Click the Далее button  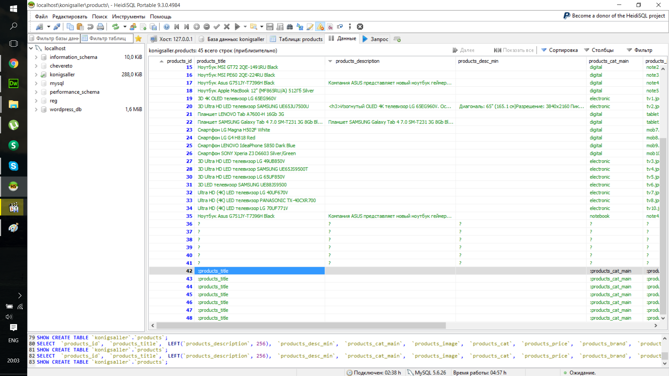tap(463, 50)
